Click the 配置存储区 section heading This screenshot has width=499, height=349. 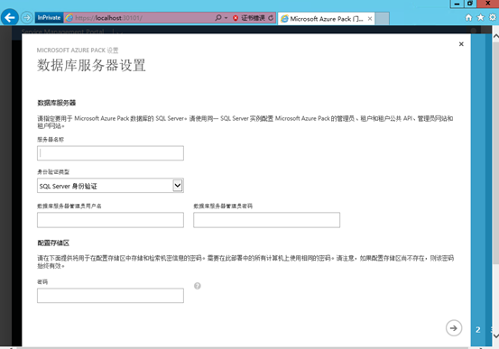pyautogui.click(x=53, y=243)
